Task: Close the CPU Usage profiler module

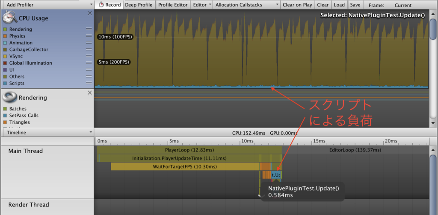Action: coord(90,13)
